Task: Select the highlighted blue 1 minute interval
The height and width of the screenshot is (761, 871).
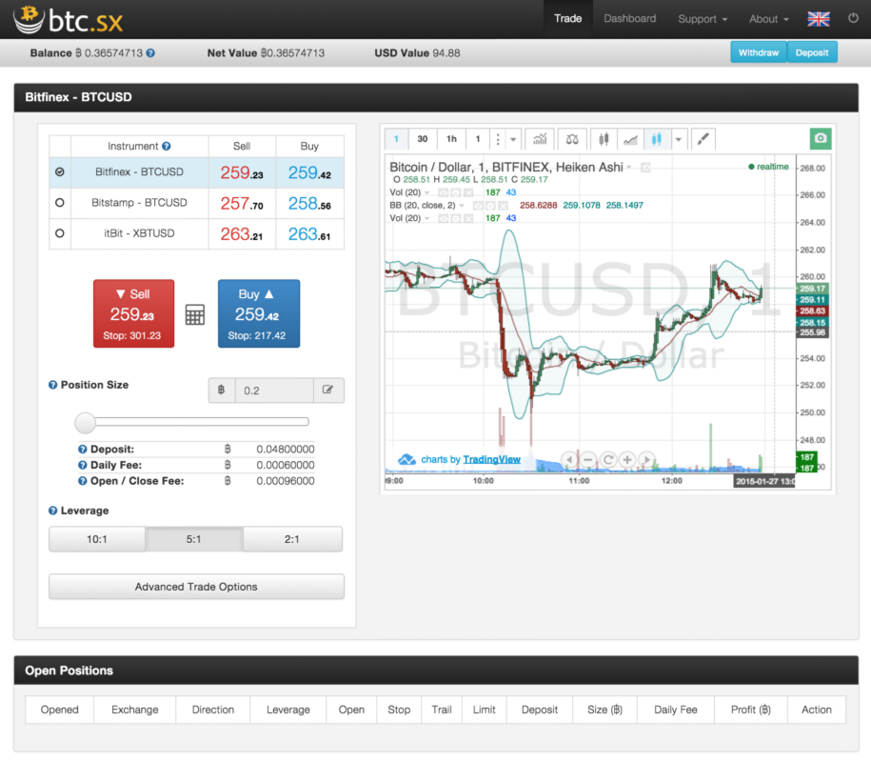Action: click(397, 139)
